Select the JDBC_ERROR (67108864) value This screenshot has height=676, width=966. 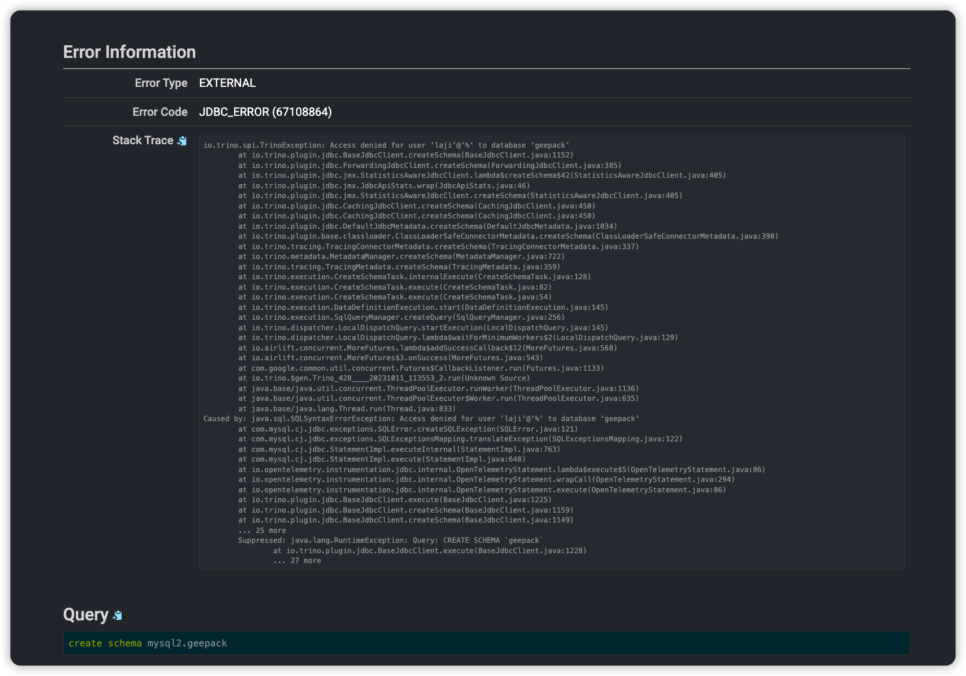coord(265,112)
